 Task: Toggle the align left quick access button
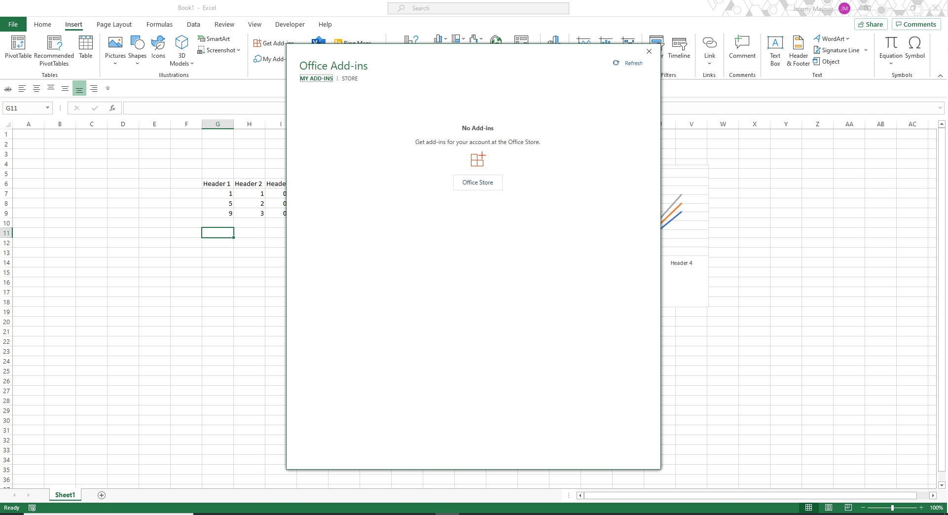(22, 89)
